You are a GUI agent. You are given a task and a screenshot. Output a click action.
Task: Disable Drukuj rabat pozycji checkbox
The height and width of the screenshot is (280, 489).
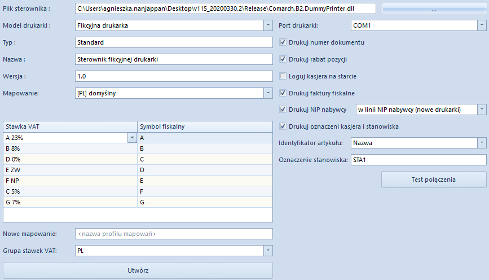pos(283,59)
